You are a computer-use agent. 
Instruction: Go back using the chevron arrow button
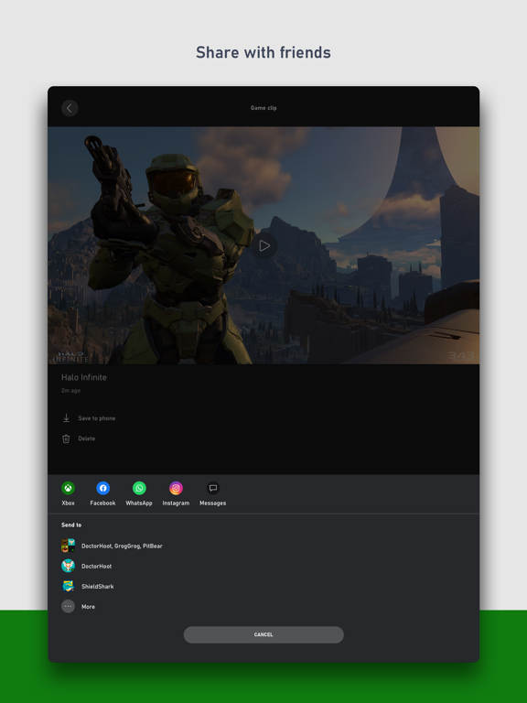pyautogui.click(x=70, y=108)
